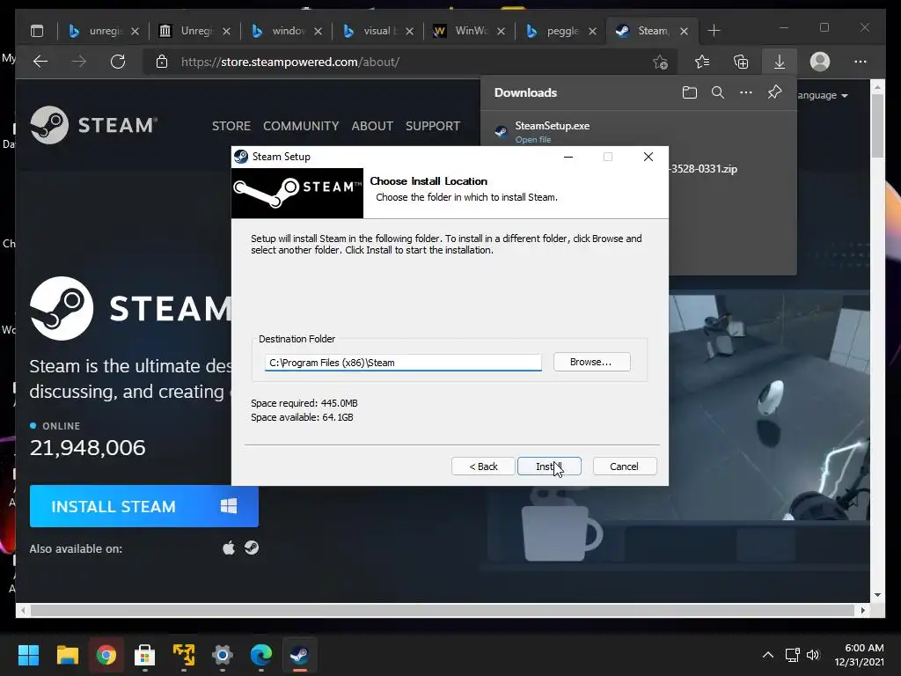
Task: Click the Install button in Steam Setup
Action: pyautogui.click(x=549, y=467)
